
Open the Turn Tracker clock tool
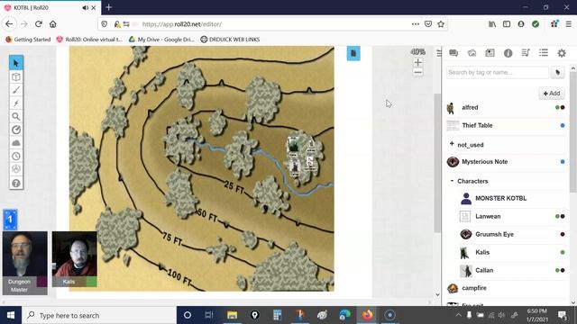pos(16,156)
